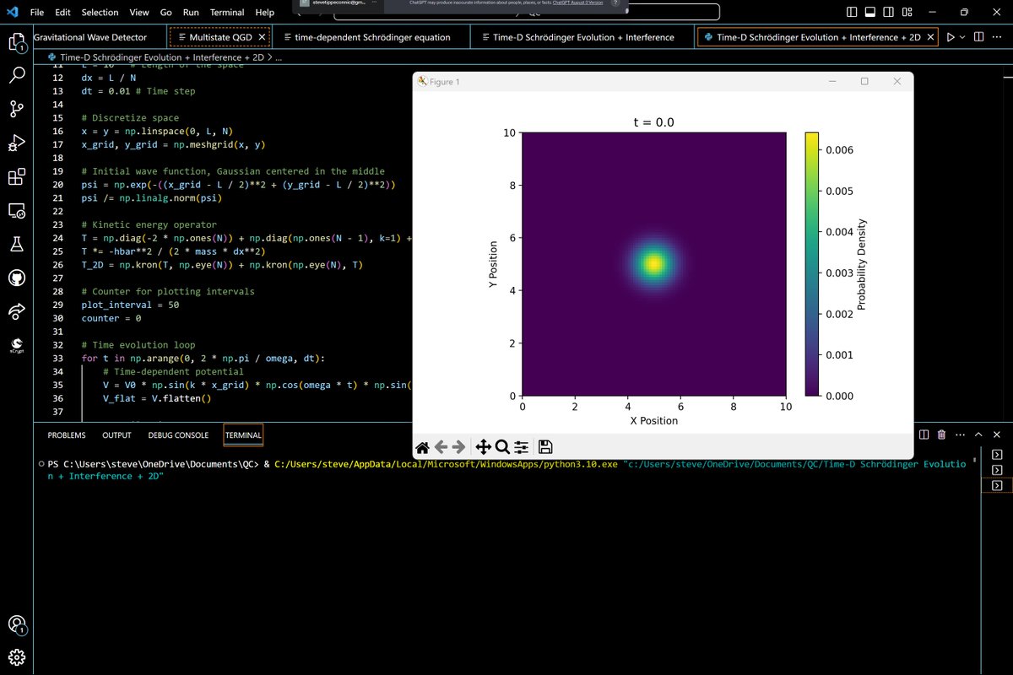Open the editor More Actions ellipsis menu
Viewport: 1013px width, 675px height.
997,37
